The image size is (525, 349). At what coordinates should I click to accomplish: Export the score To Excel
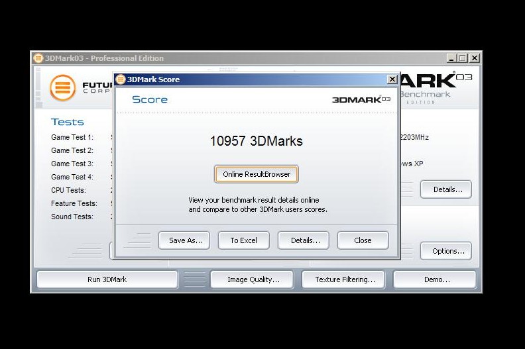tap(244, 240)
